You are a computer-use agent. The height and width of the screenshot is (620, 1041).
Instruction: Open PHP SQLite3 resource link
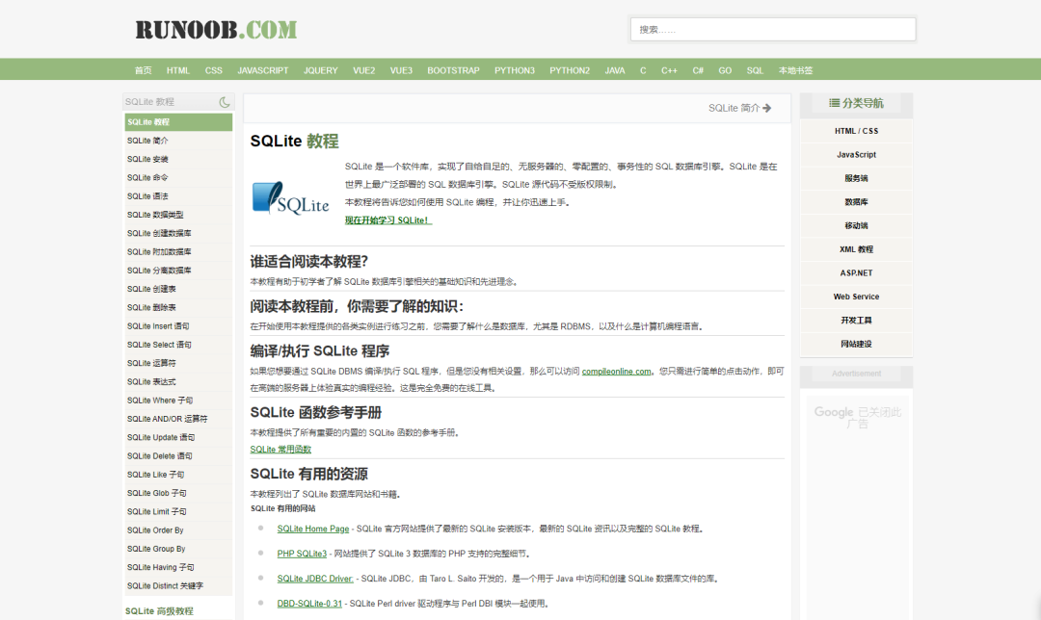[302, 554]
